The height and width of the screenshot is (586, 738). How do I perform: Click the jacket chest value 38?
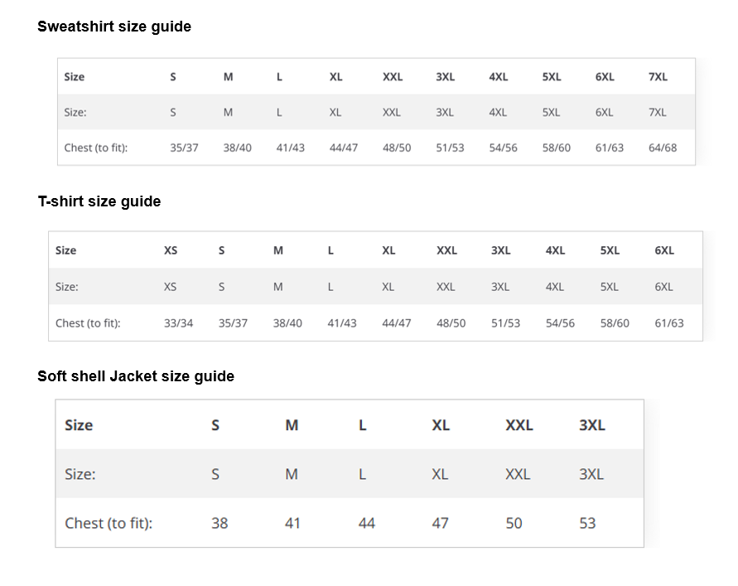click(x=219, y=523)
